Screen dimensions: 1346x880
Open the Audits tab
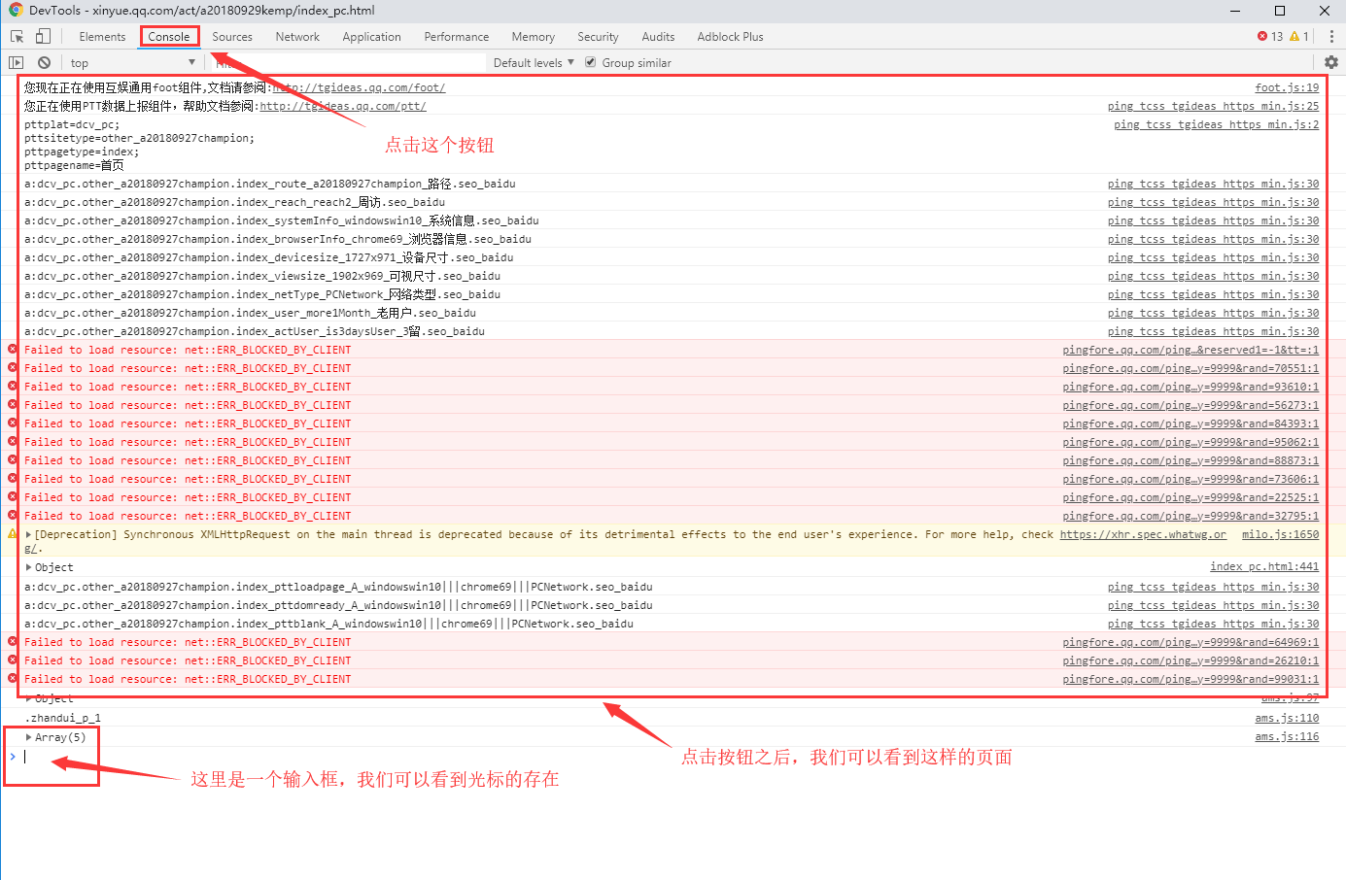(x=658, y=37)
